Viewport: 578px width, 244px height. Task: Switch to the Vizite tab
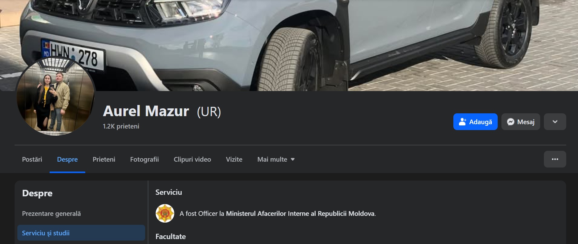click(234, 159)
